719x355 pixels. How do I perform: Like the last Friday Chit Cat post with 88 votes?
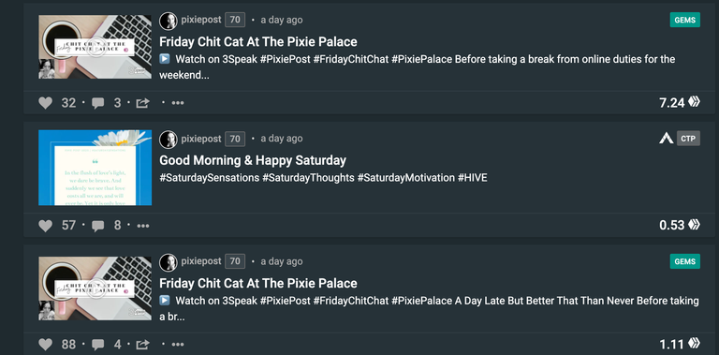click(45, 344)
